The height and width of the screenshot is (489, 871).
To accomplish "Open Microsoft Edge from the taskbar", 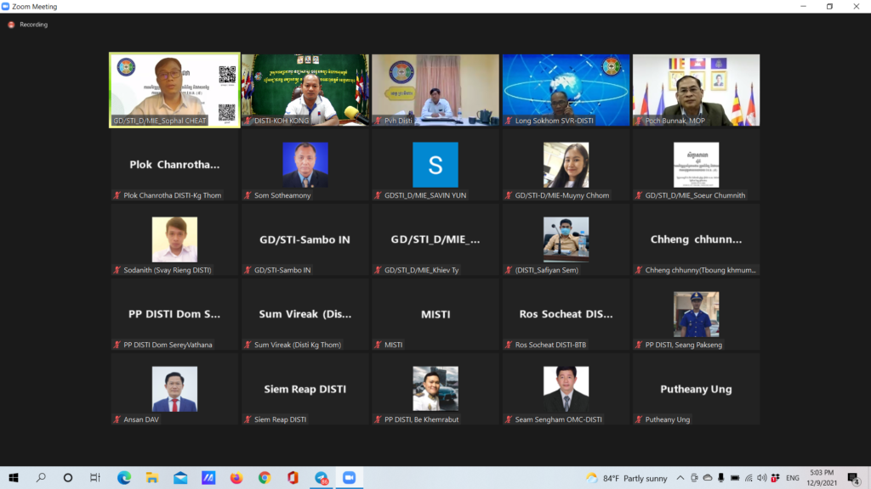I will click(x=124, y=478).
